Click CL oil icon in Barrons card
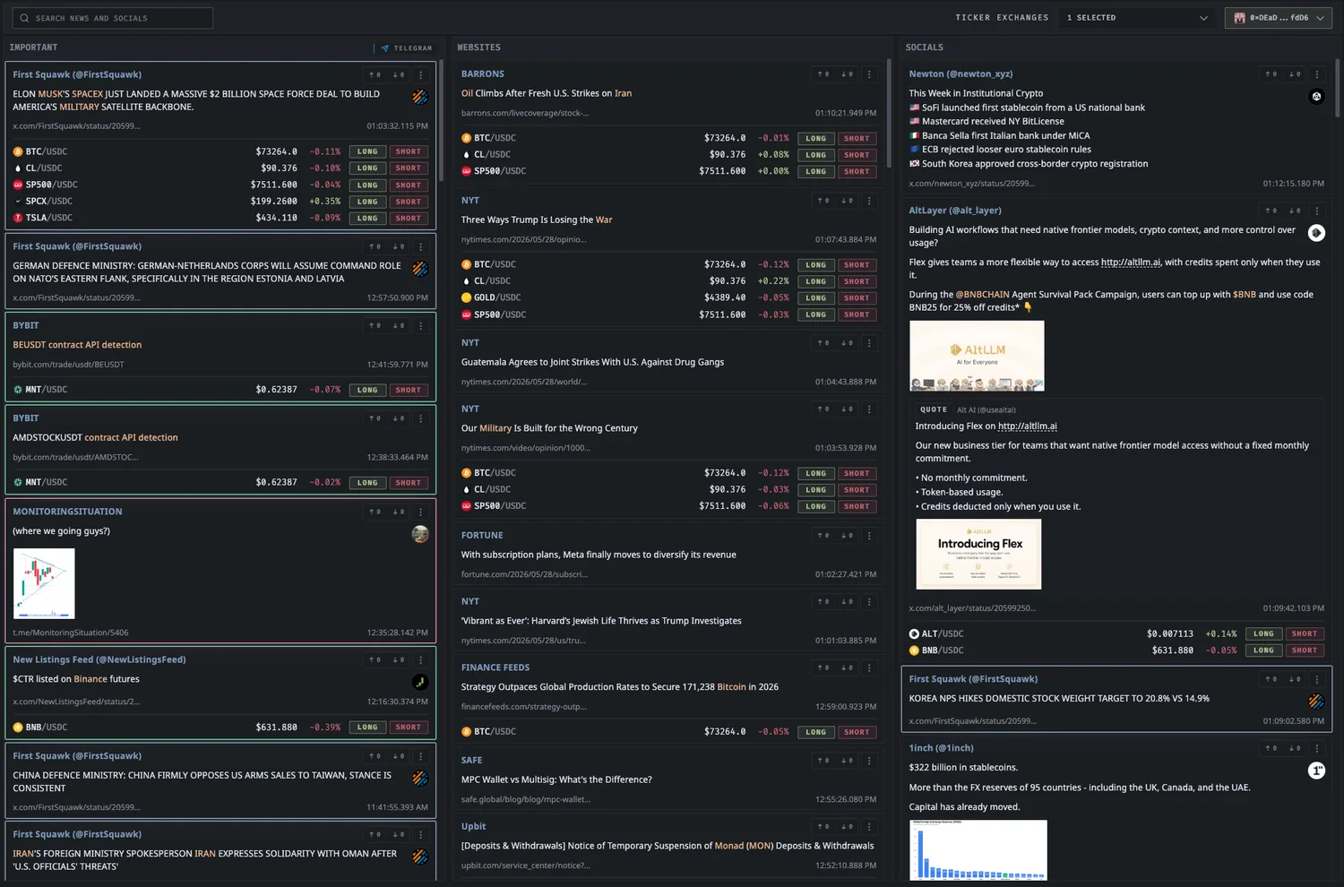Viewport: 1344px width, 887px height. tap(466, 155)
